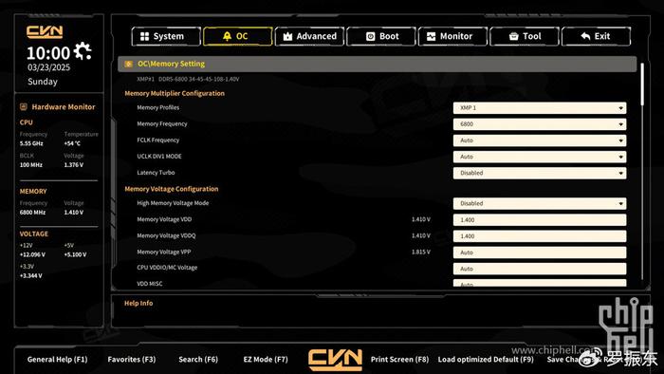Click the XMP#1 DDR5-6800 profile line
This screenshot has height=374, width=664.
click(x=188, y=79)
